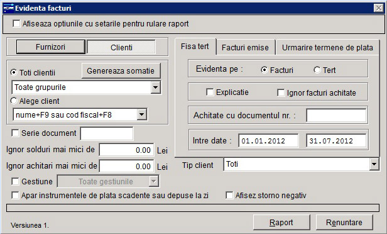Expand the nume+F9 sau cod fiscal+F8 combo box
Screen dimensions: 387x234
coord(142,114)
